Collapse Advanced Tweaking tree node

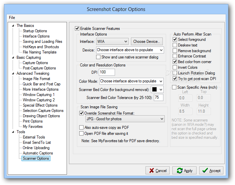coord(13,74)
